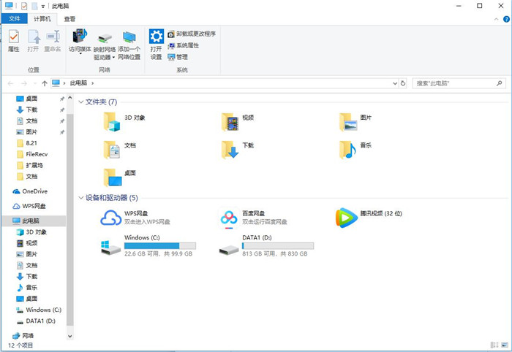Collapse the 设备和驱动器 (5) group

click(80, 198)
